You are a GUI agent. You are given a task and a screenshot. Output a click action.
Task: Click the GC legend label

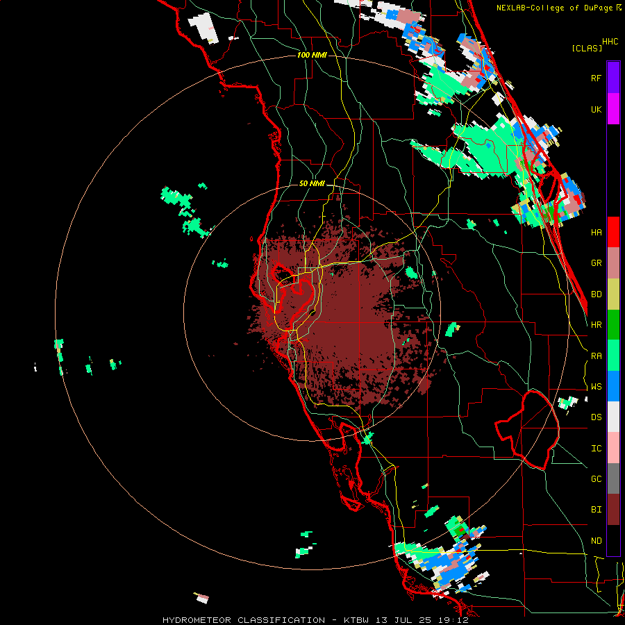pos(596,479)
